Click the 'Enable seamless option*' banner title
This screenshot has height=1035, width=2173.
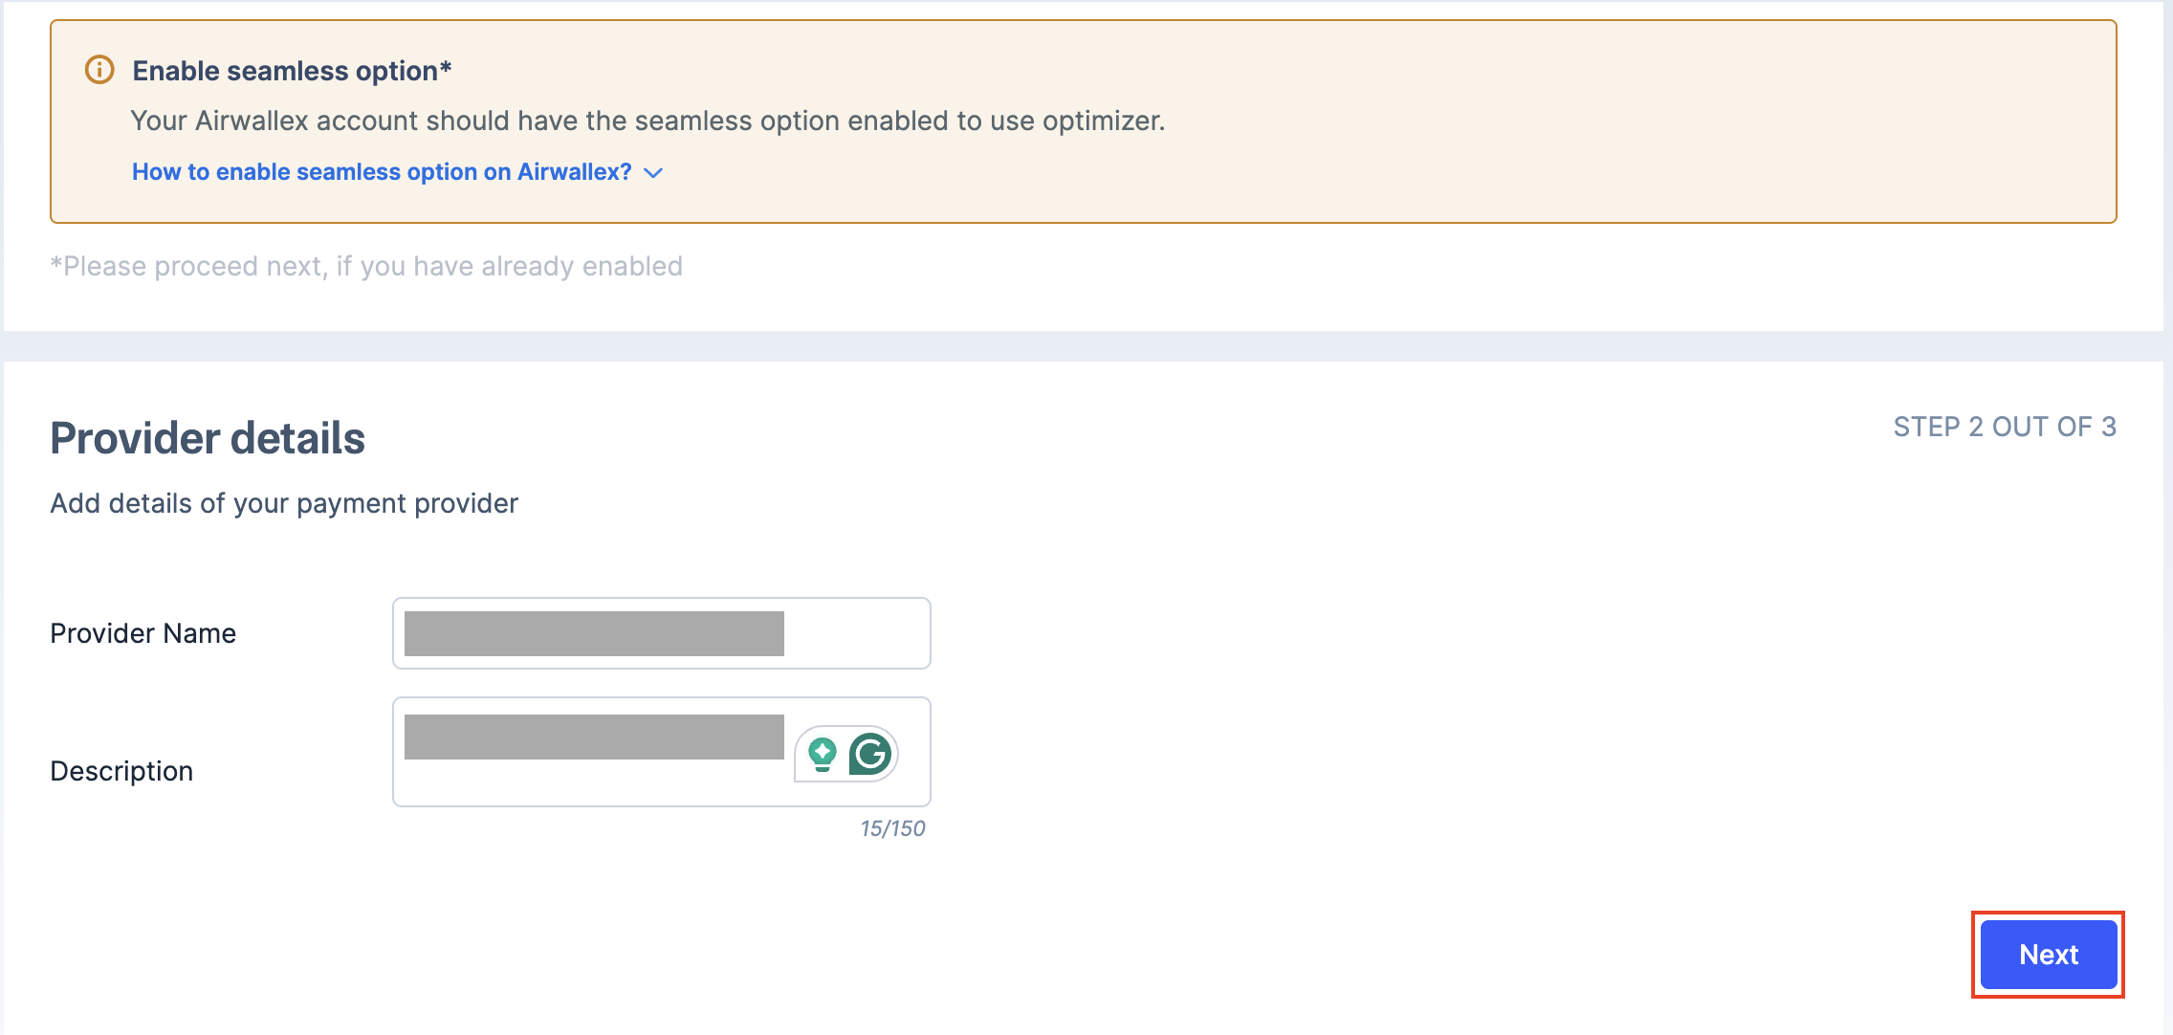(x=292, y=71)
